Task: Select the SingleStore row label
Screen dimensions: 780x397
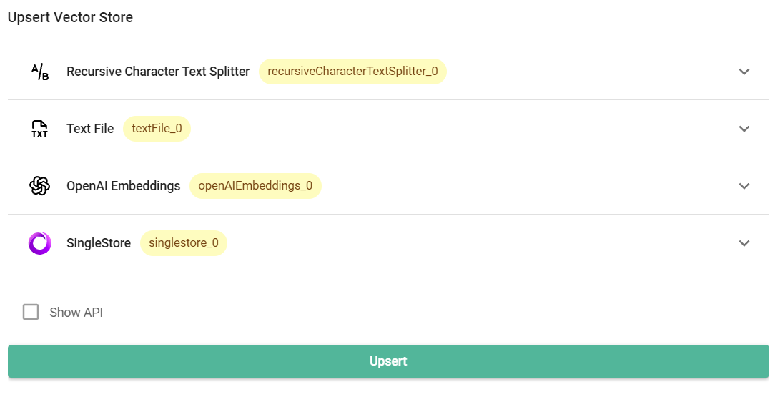Action: pos(99,243)
